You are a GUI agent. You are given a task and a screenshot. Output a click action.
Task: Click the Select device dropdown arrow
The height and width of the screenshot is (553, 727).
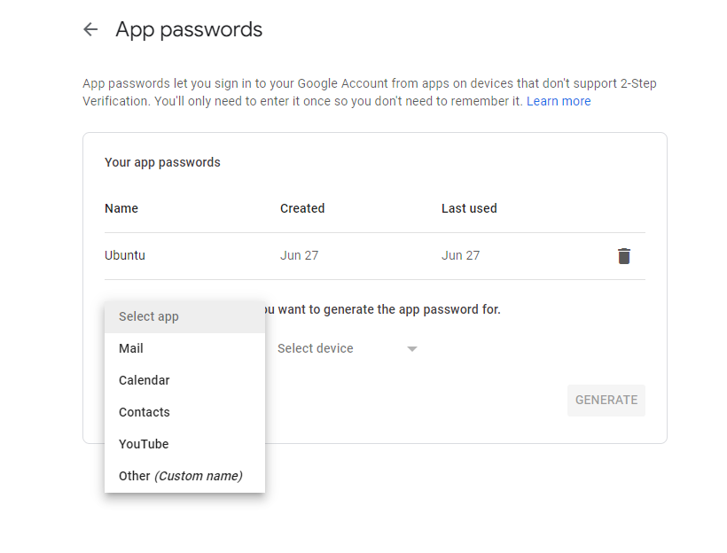click(x=411, y=349)
